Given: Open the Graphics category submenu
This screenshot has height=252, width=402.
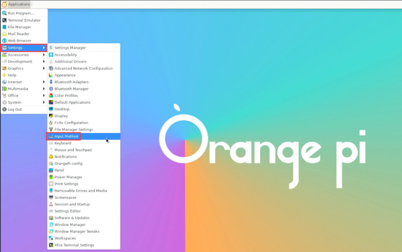Looking at the screenshot, I should pos(16,68).
